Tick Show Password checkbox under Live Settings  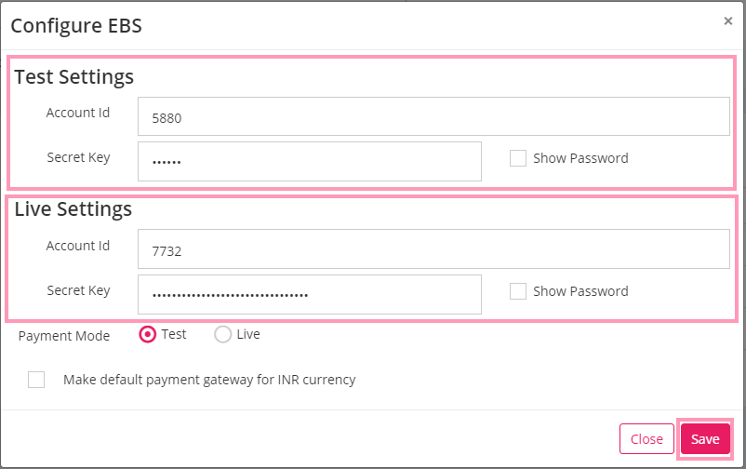coord(517,291)
